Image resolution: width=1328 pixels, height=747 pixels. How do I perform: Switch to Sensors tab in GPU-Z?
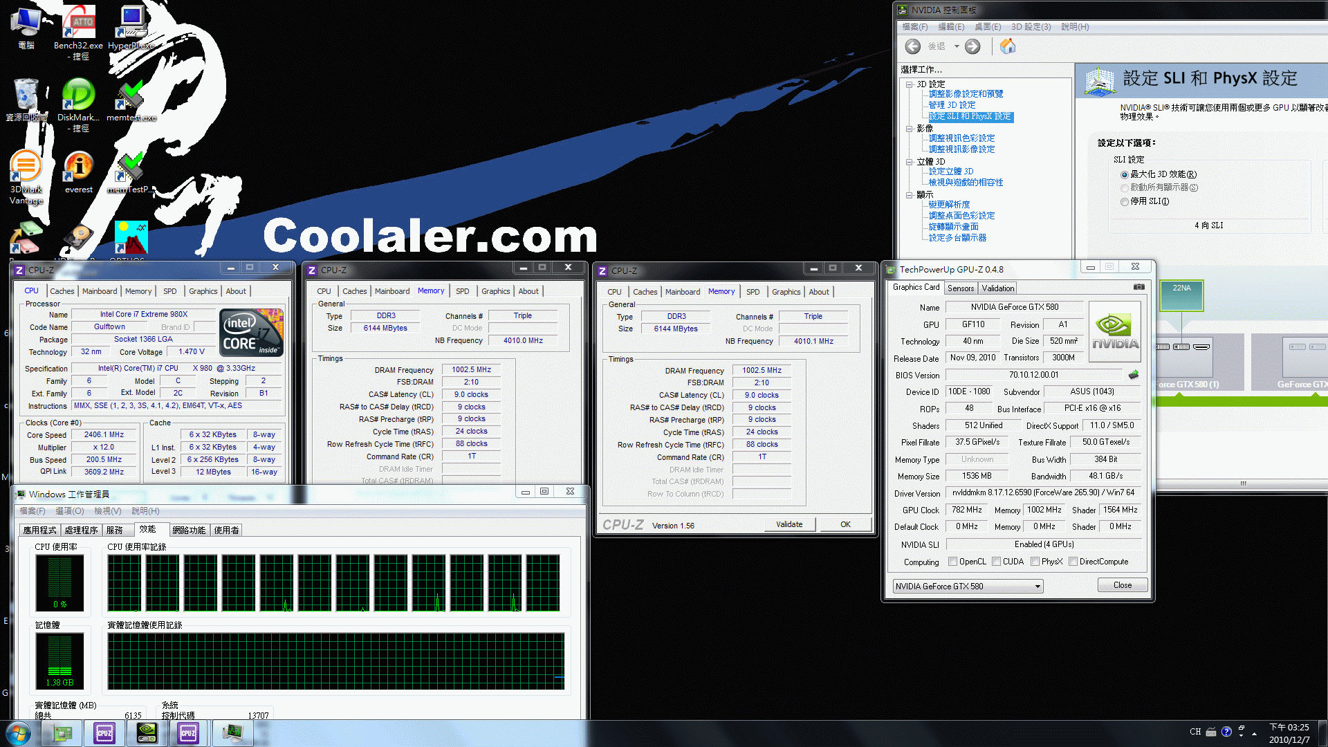click(x=960, y=288)
